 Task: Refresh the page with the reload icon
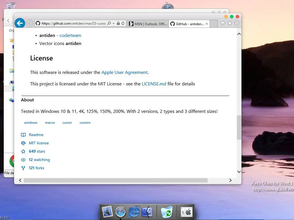coord(123,23)
